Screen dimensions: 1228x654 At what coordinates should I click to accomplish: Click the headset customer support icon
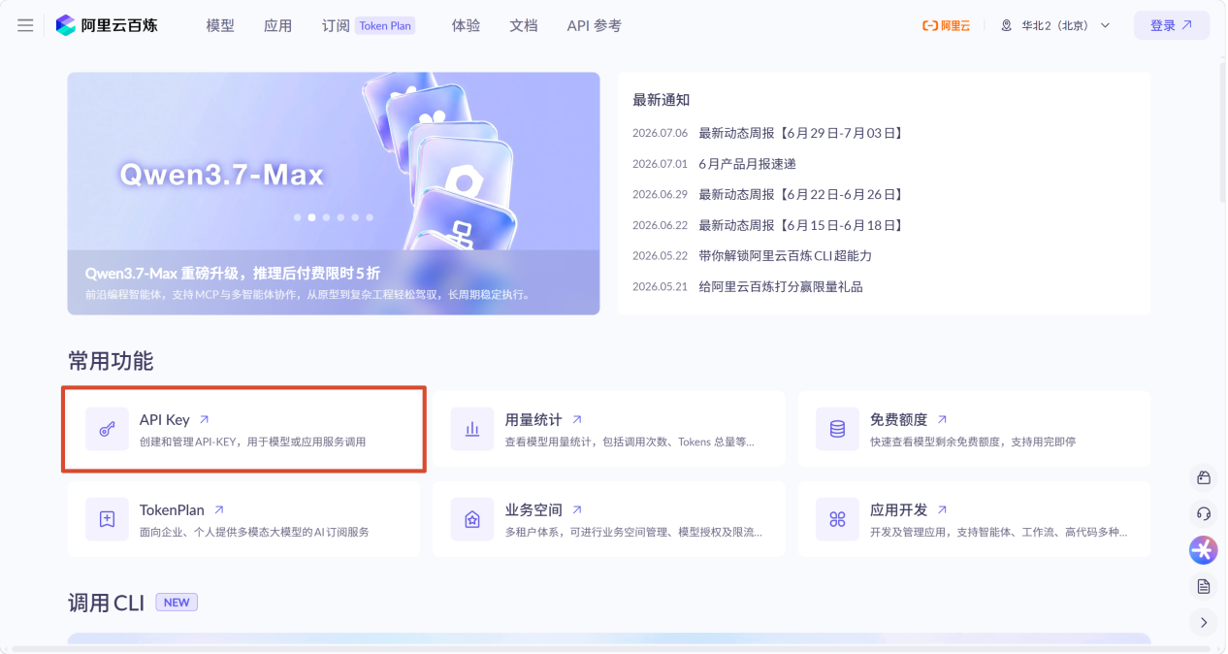coord(1204,513)
